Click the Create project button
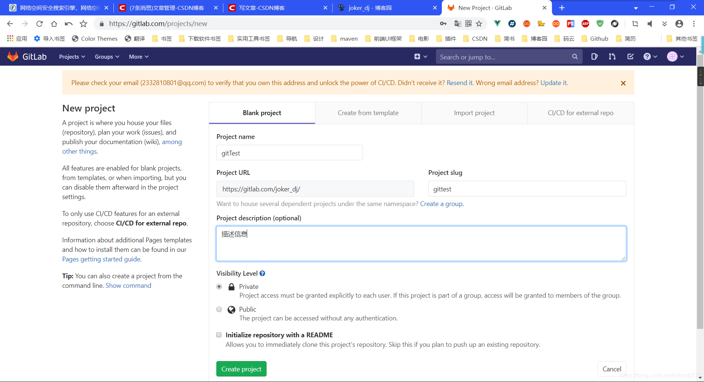Viewport: 704px width, 382px height. pyautogui.click(x=241, y=369)
